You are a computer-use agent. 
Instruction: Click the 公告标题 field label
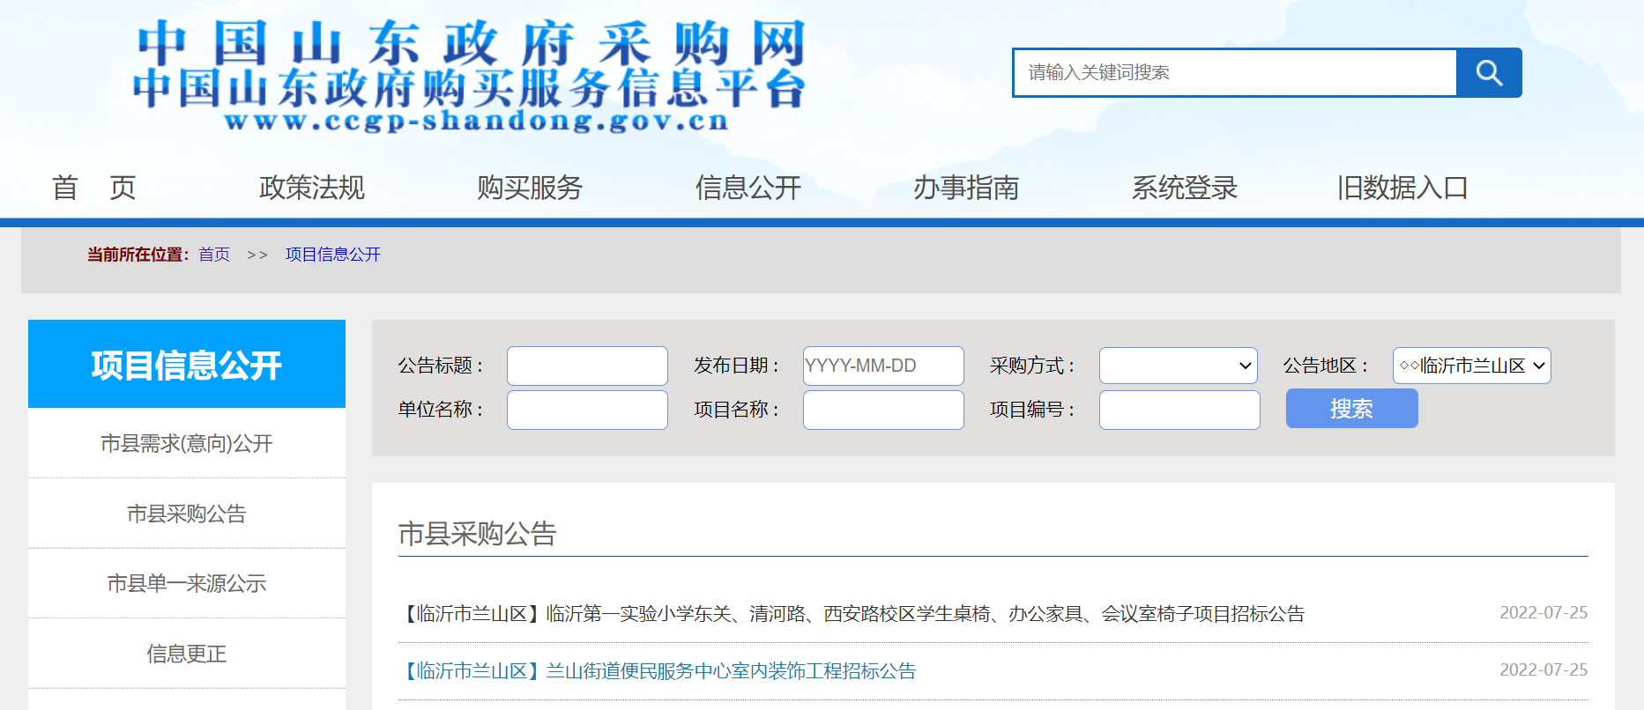point(441,366)
